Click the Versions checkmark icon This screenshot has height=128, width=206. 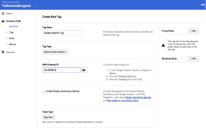point(3,52)
